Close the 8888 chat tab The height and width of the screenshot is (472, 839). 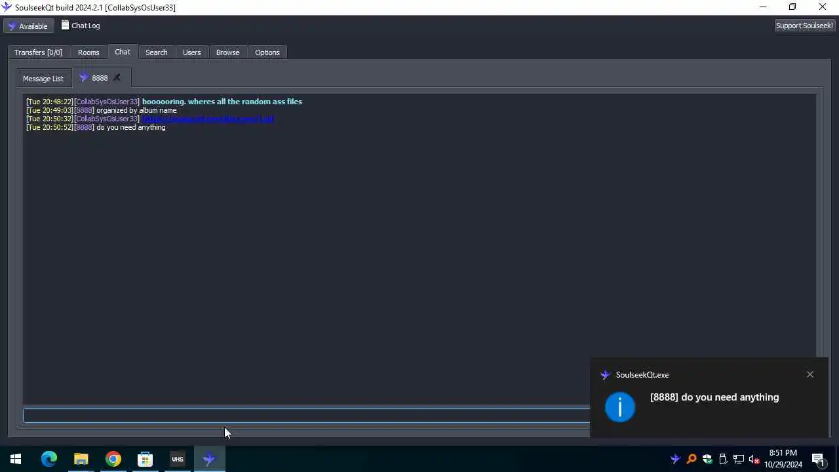pyautogui.click(x=117, y=78)
